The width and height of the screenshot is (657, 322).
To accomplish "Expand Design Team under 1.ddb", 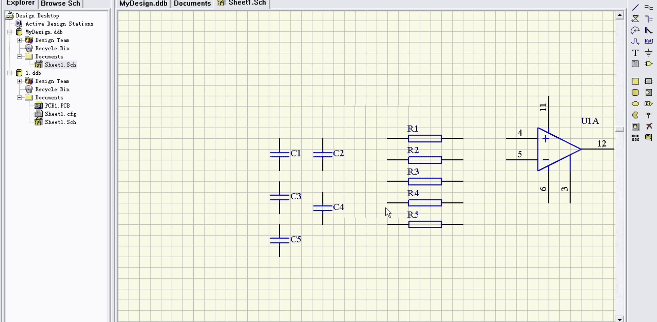I will click(x=20, y=81).
